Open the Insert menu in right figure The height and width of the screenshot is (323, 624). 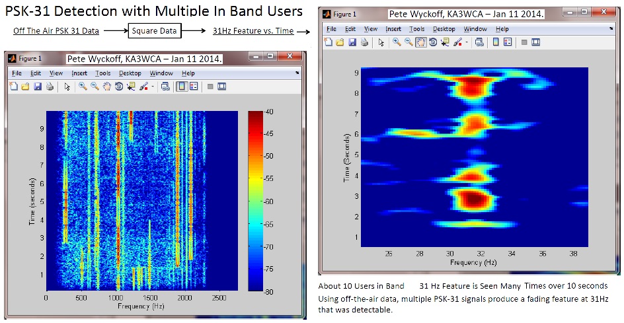click(x=393, y=29)
